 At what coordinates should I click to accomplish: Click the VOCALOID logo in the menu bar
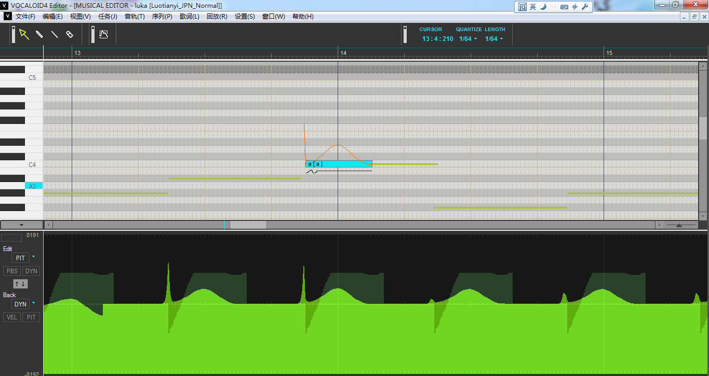7,16
